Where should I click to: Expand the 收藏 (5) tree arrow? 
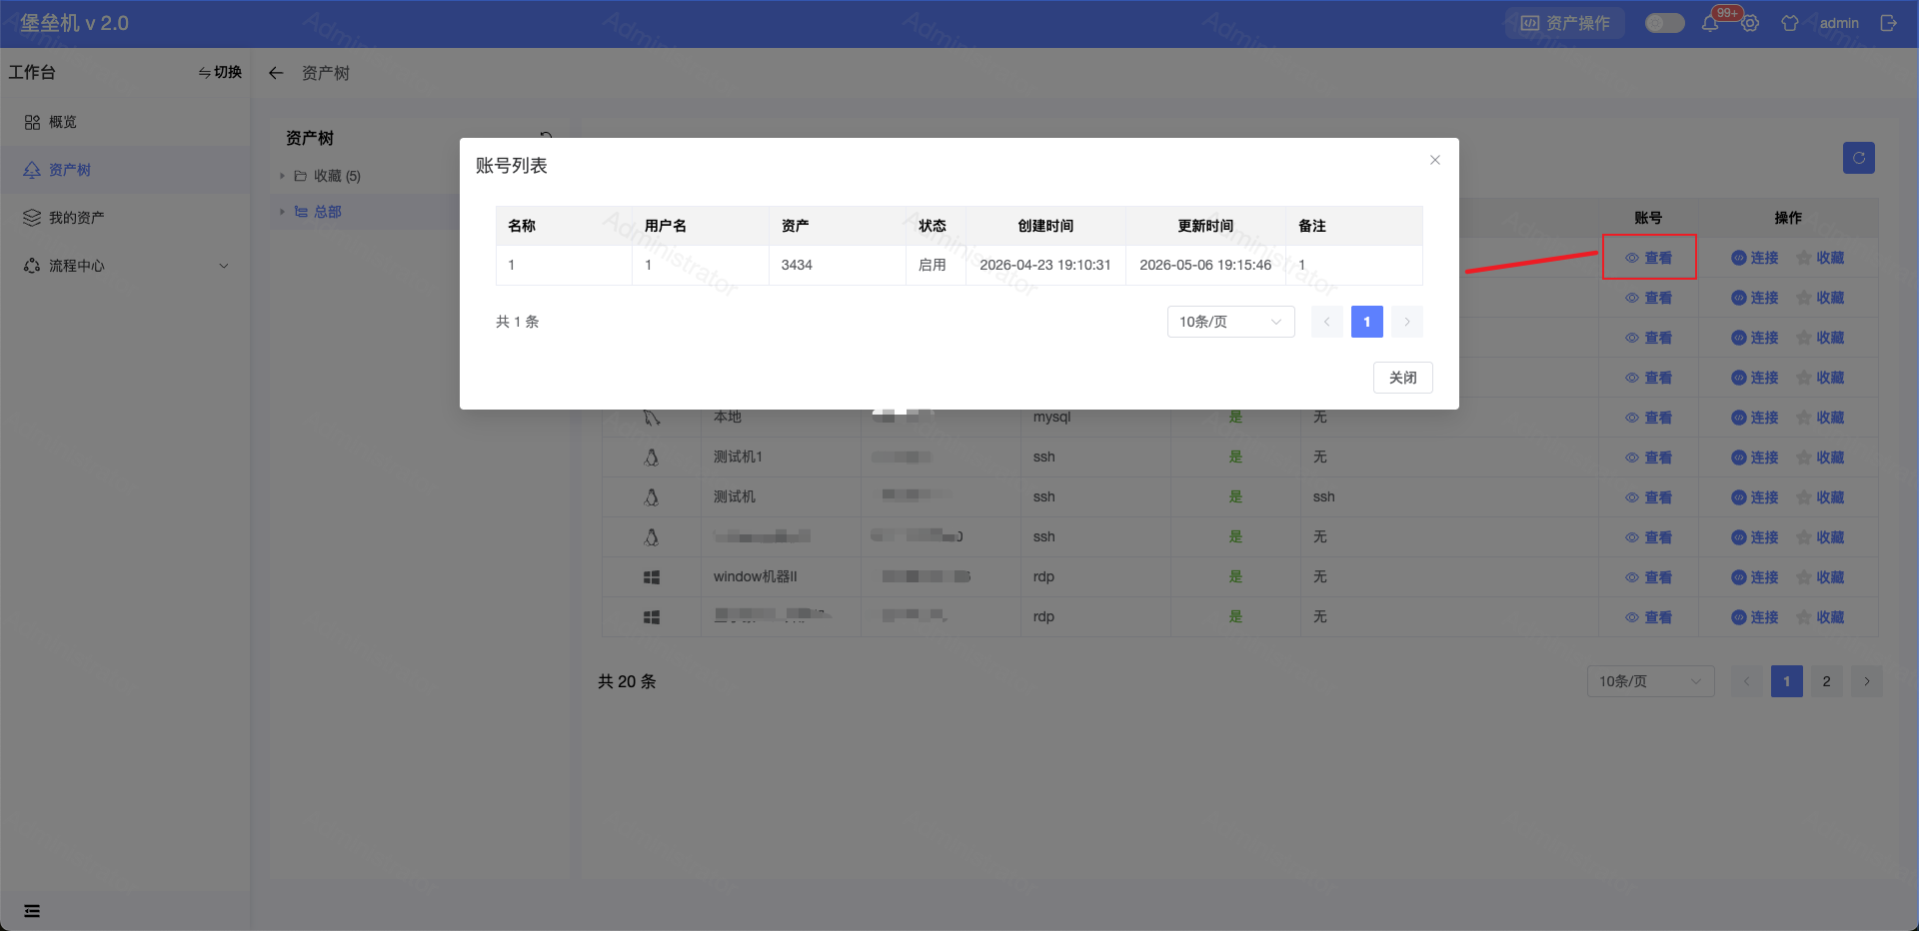coord(283,176)
